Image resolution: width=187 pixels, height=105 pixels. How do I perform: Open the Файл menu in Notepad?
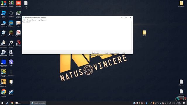coord(24,20)
